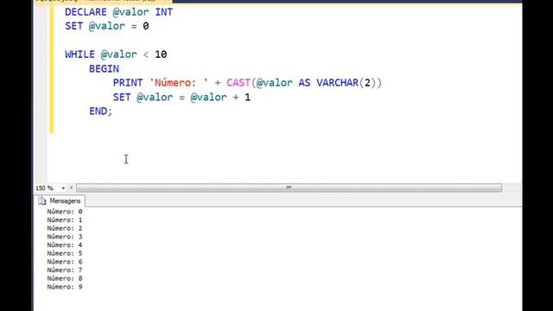Viewport: 553px width, 311px height.
Task: Click the PRINT keyword in the editor
Action: point(128,83)
